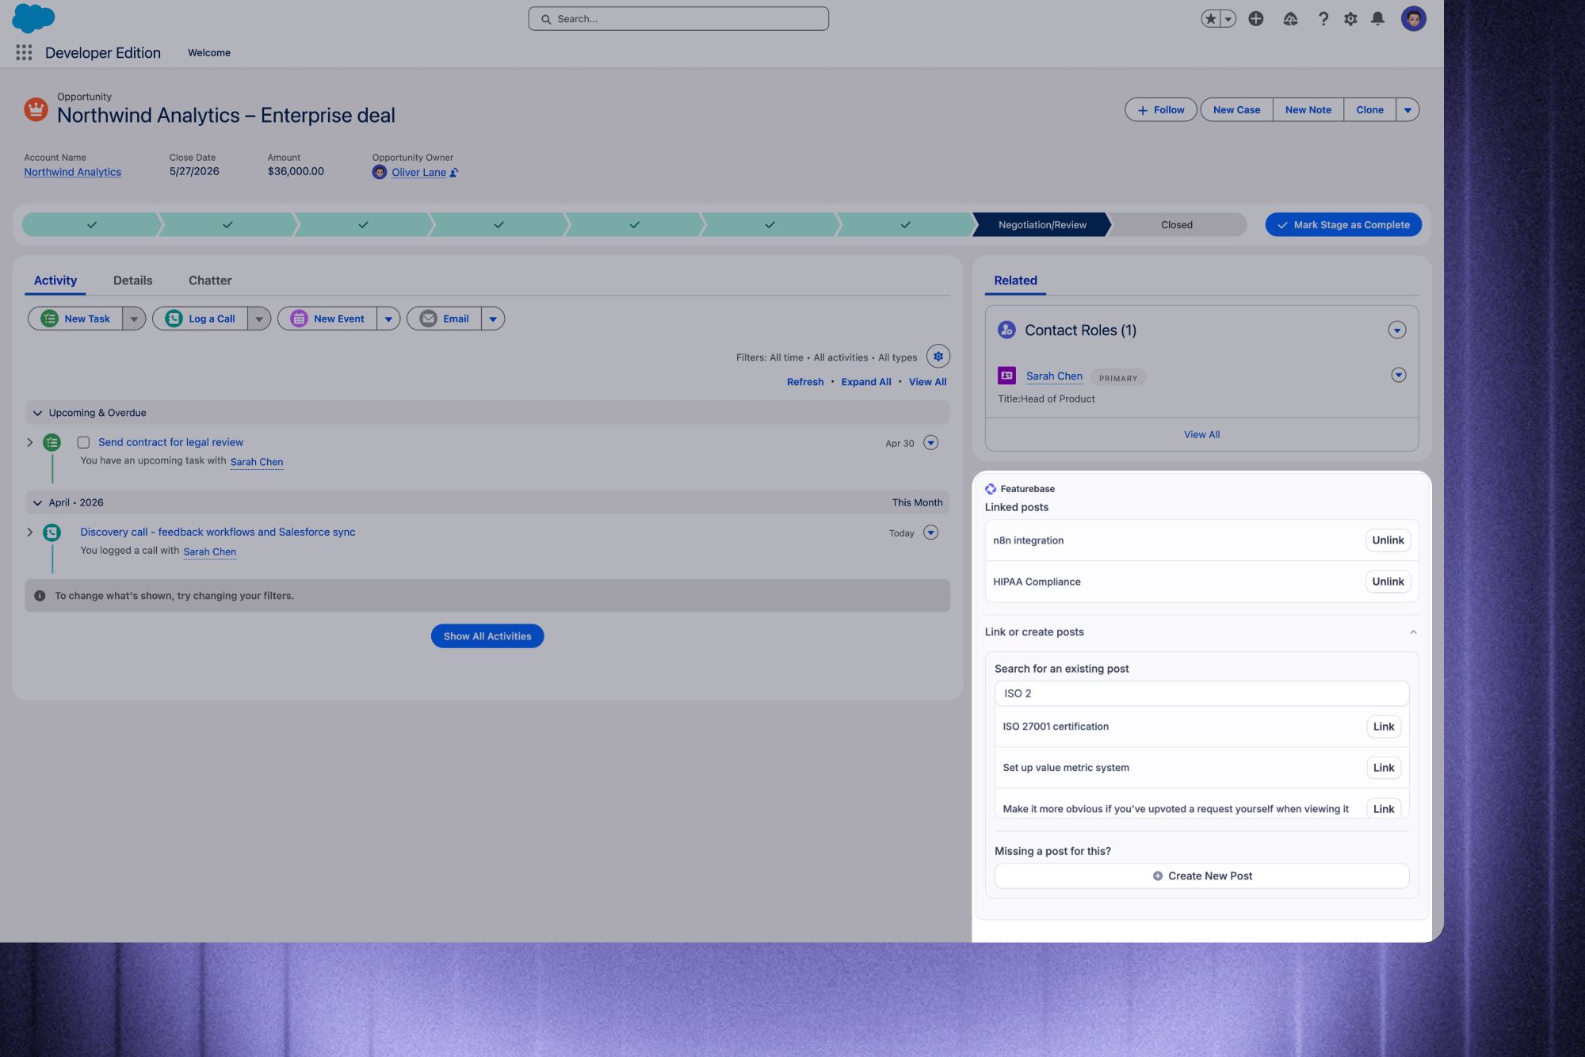Focus the global Search field
The image size is (1585, 1057).
tap(678, 19)
